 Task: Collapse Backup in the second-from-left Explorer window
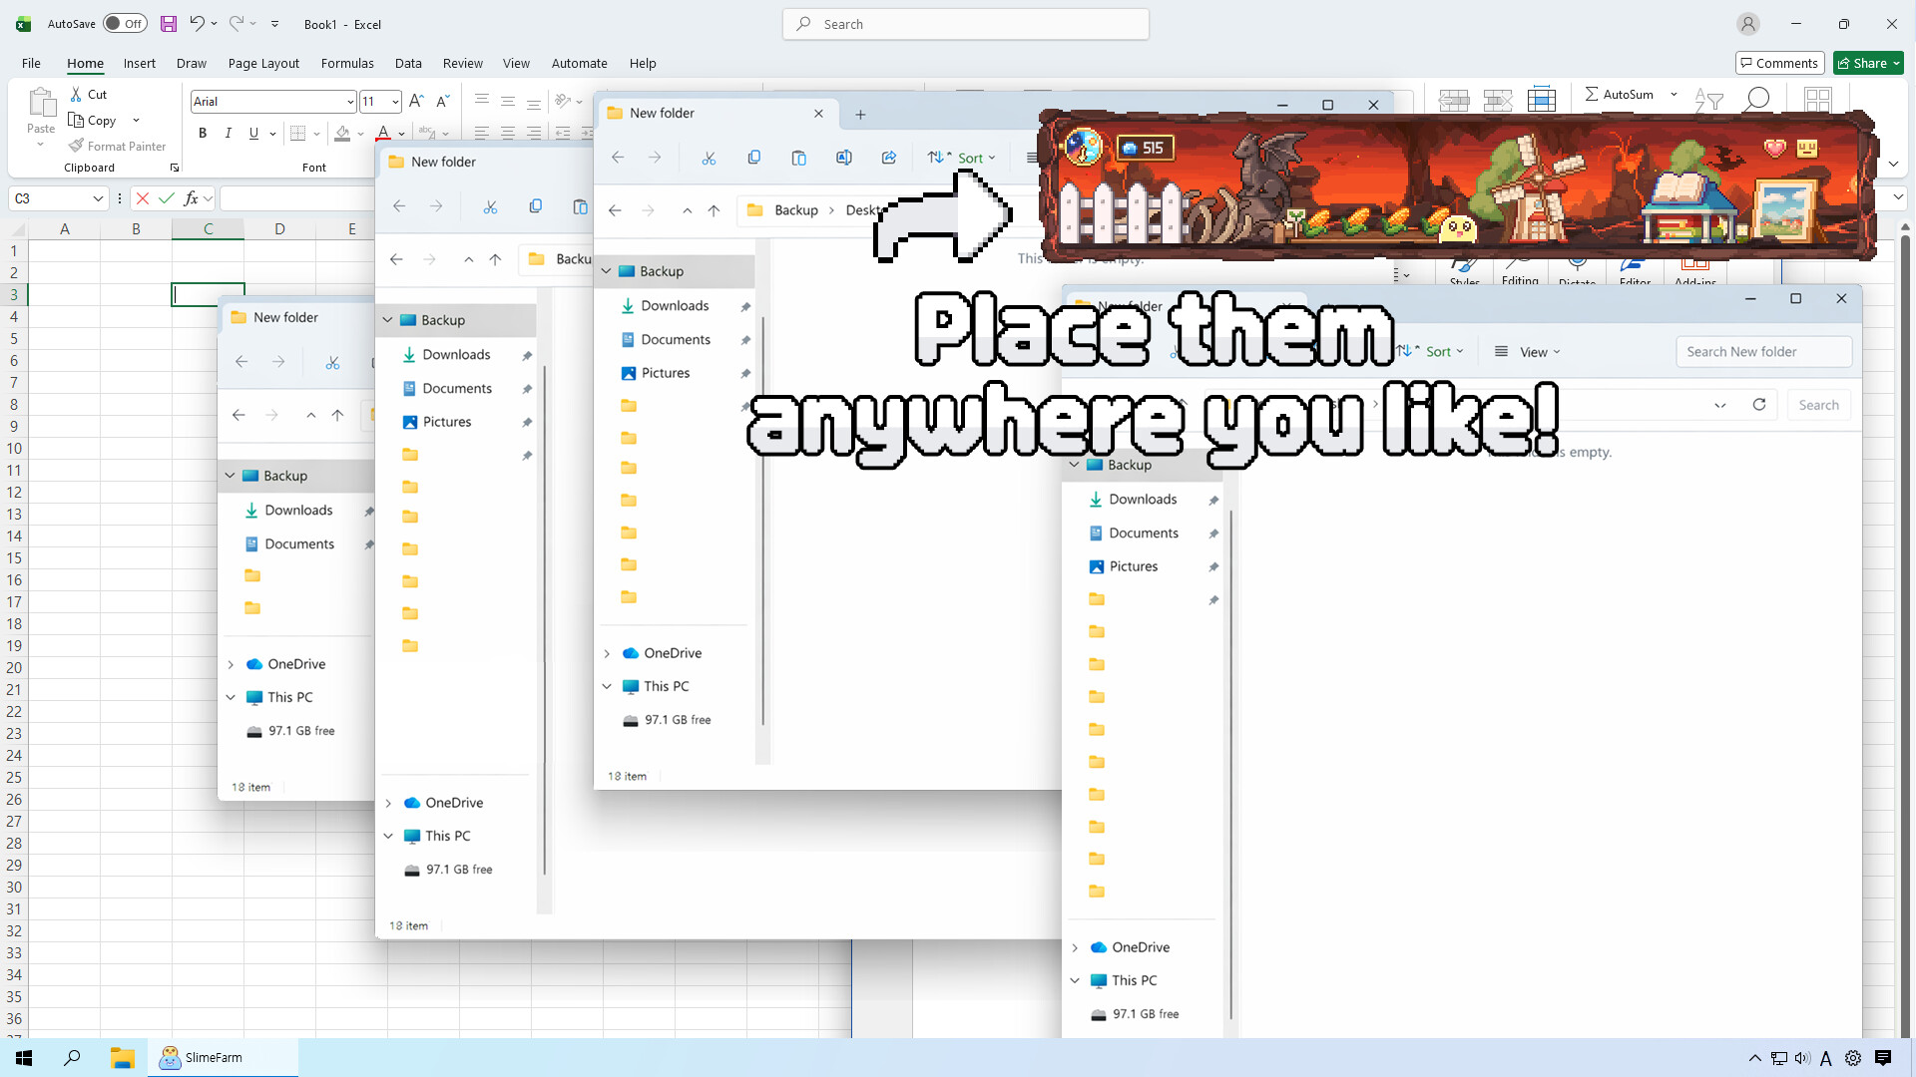pyautogui.click(x=388, y=320)
